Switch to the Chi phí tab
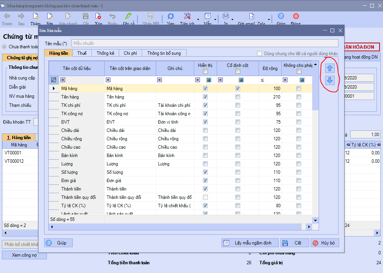 (x=130, y=53)
